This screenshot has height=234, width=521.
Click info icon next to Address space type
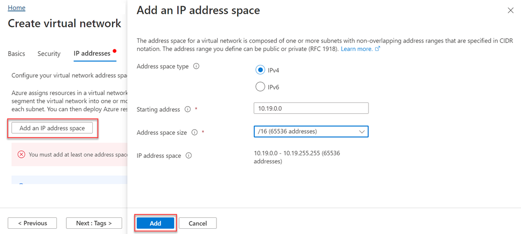[x=196, y=66]
